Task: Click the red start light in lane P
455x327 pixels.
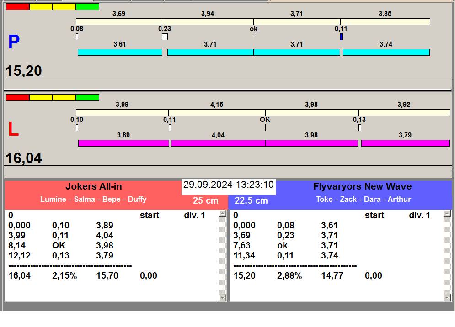Action: [x=17, y=7]
